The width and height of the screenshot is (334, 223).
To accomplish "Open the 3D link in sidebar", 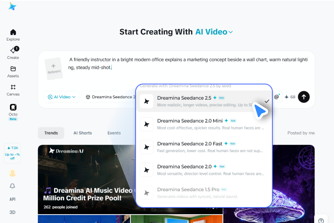I will pos(12,212).
